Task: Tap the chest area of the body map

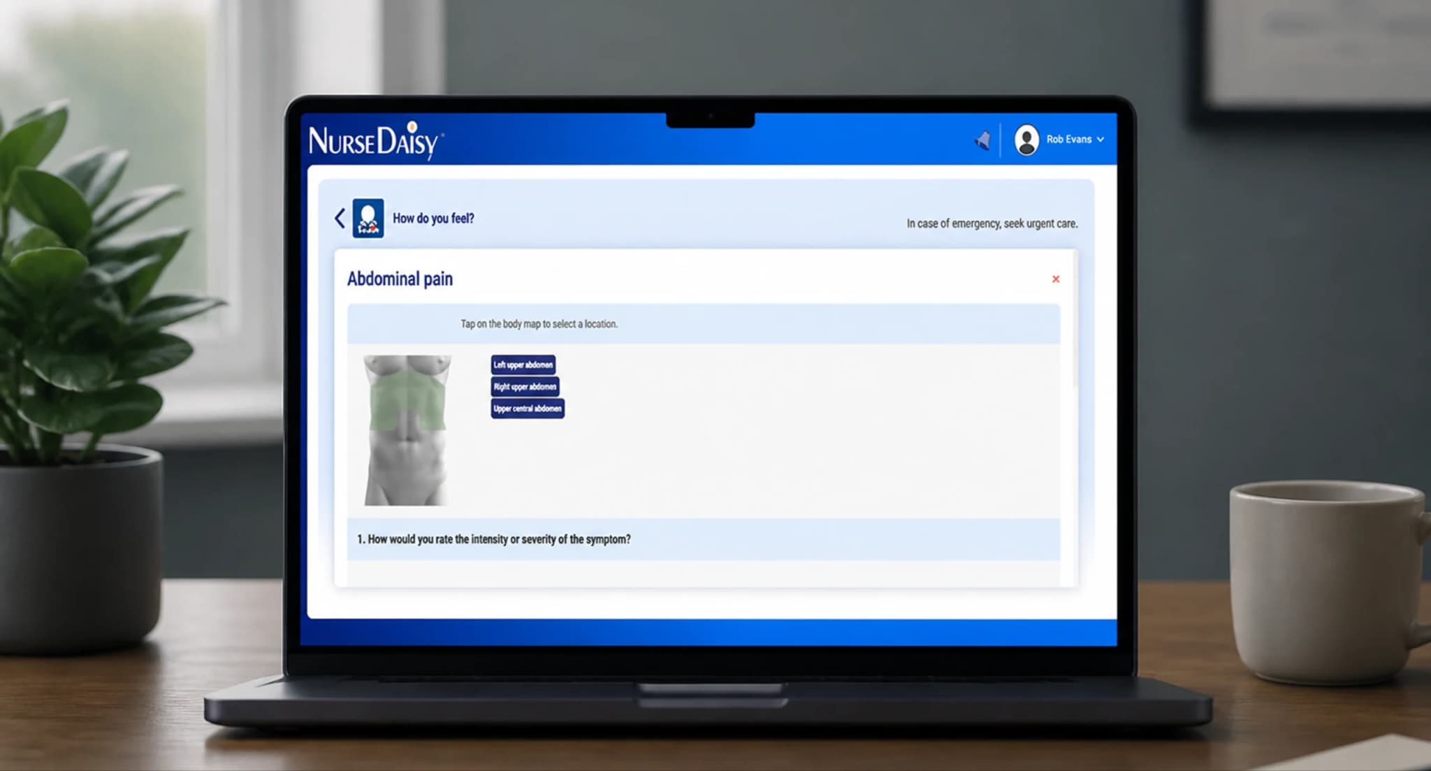Action: point(407,365)
